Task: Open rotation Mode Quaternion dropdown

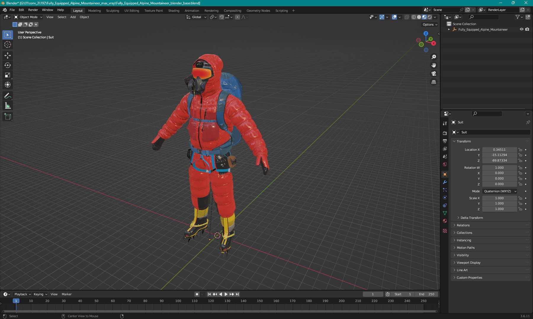Action: click(500, 191)
